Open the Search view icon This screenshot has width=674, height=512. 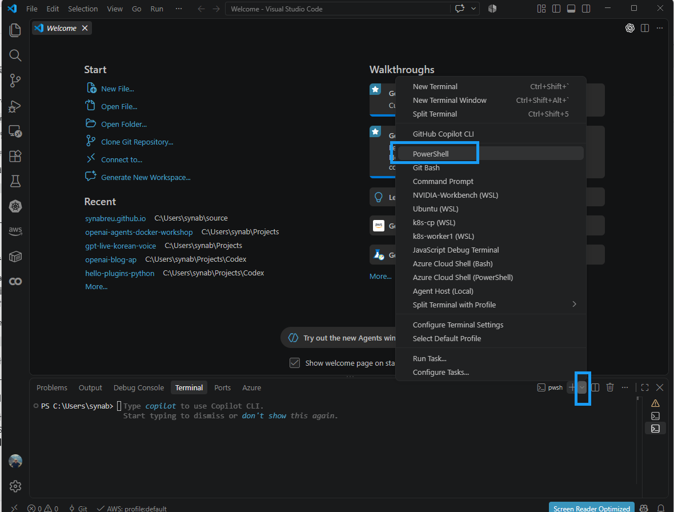[x=15, y=55]
